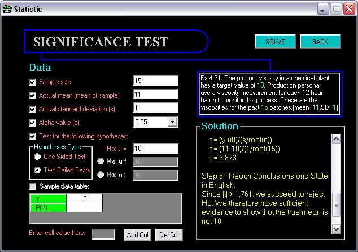Click the Solution panel scrollbar thumb

337,205
